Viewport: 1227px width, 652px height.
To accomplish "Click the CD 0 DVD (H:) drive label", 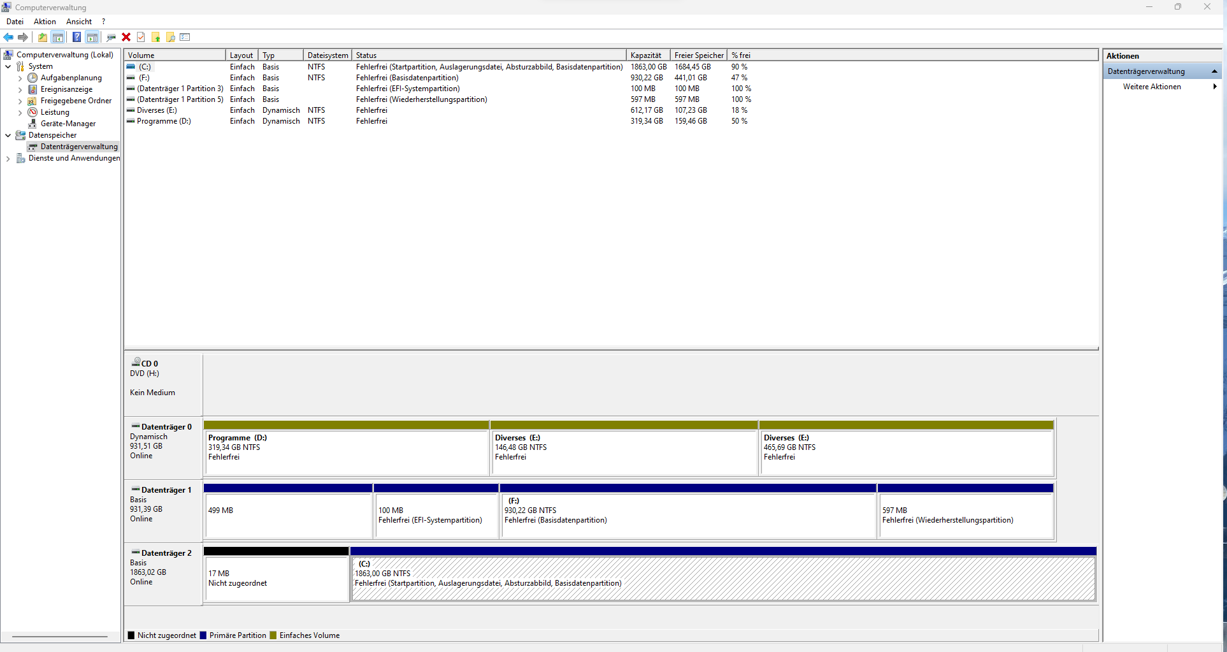I will click(164, 384).
